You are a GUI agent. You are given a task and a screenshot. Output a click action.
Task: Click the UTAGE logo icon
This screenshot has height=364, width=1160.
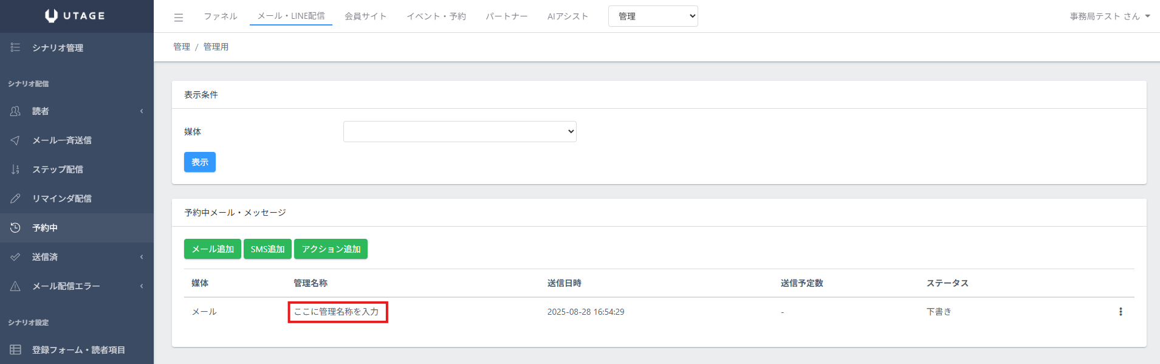tap(52, 16)
